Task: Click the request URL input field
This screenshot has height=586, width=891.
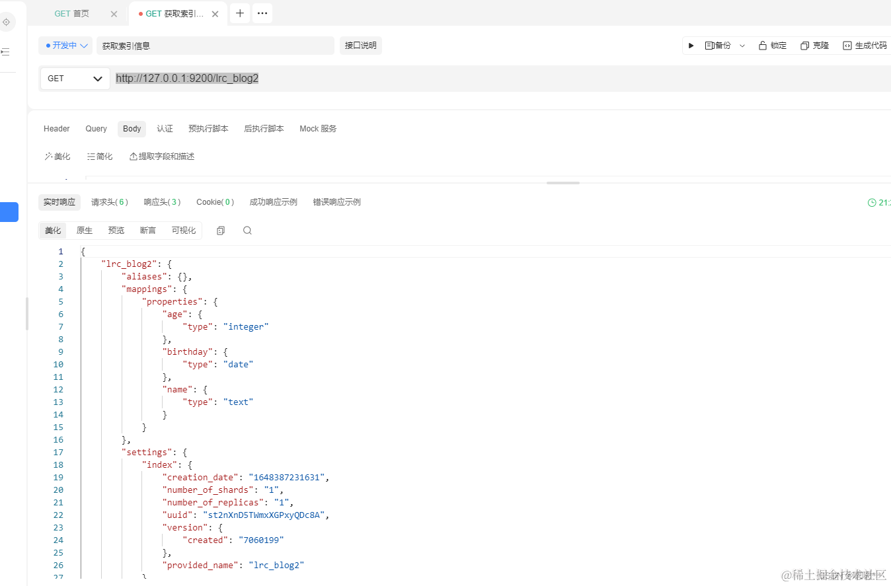Action: coord(500,79)
